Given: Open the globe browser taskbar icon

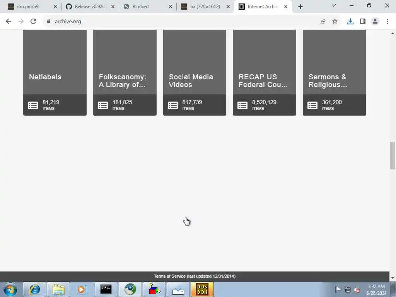Looking at the screenshot, I should pyautogui.click(x=130, y=289).
